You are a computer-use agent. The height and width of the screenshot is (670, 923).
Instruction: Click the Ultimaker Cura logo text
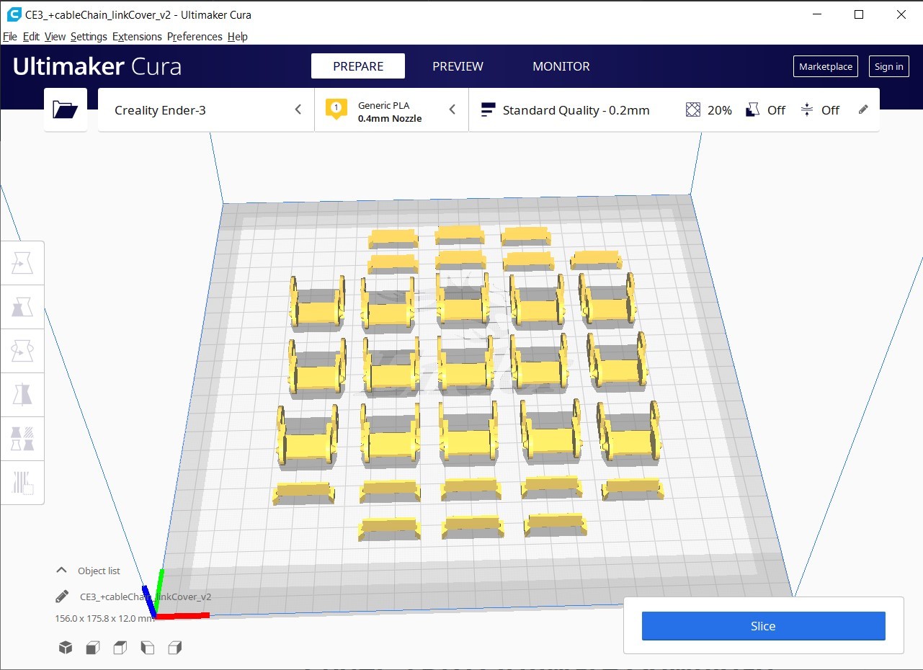[x=97, y=66]
